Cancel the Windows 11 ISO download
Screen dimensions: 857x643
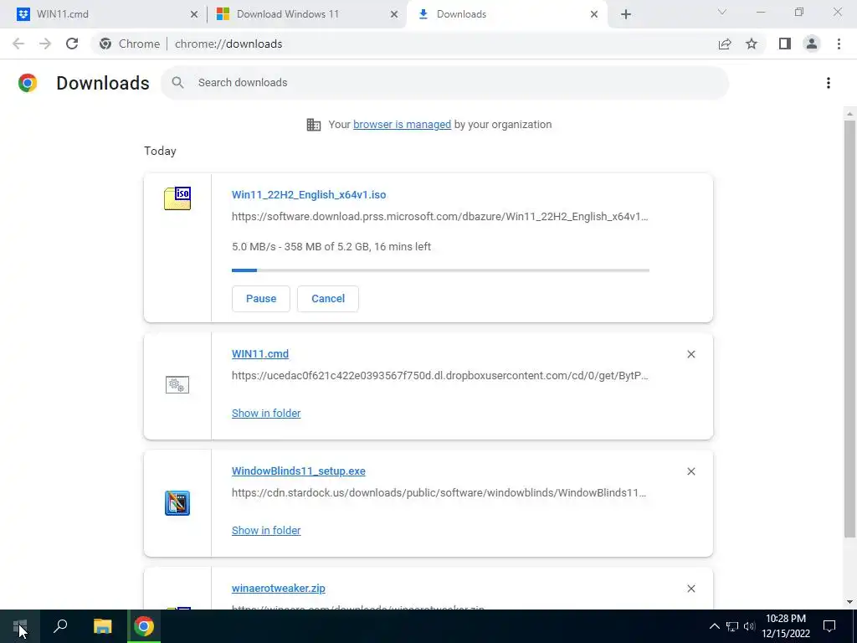pyautogui.click(x=328, y=299)
